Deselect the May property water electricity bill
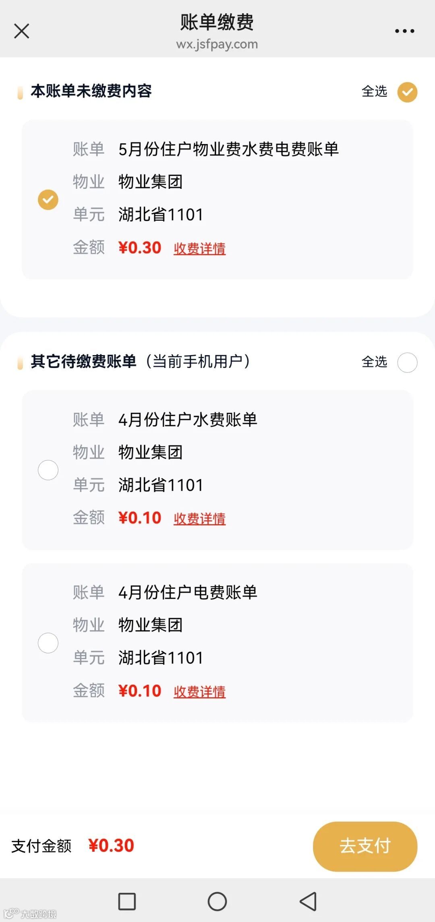Viewport: 435px width, 922px height. (48, 200)
